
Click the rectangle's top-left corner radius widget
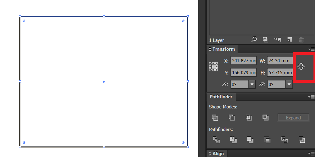pyautogui.click(x=24, y=21)
